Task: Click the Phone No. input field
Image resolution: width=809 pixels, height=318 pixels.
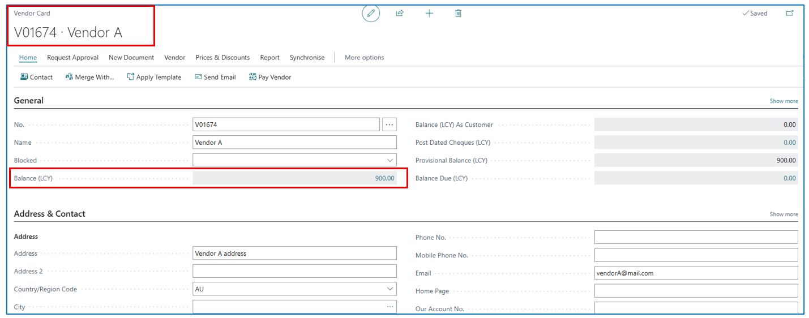Action: tap(695, 237)
